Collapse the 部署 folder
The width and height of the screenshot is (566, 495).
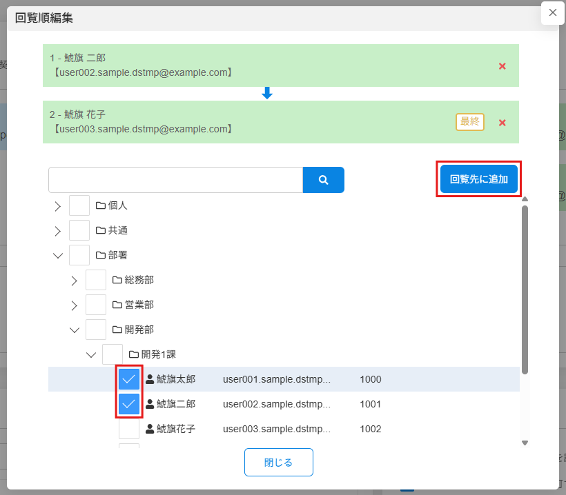click(x=57, y=255)
